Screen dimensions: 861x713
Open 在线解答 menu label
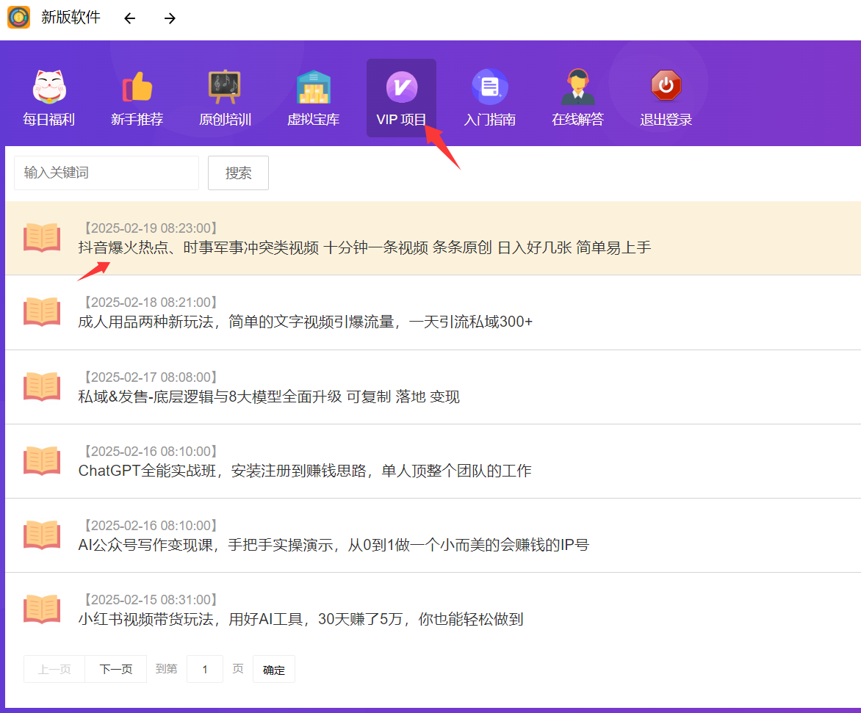click(577, 120)
